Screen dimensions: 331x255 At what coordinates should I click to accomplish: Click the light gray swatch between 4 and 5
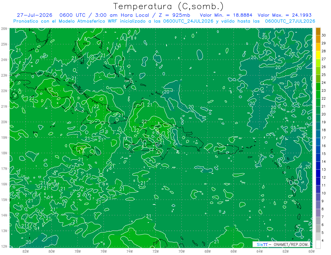(318, 237)
